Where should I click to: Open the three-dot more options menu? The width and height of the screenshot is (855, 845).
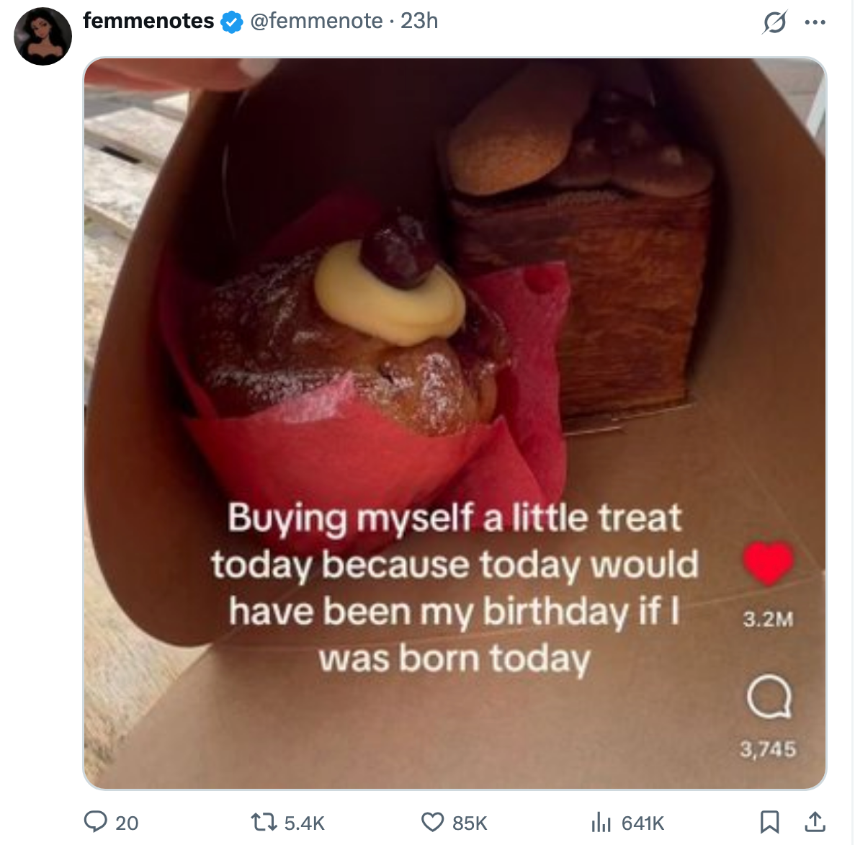815,22
